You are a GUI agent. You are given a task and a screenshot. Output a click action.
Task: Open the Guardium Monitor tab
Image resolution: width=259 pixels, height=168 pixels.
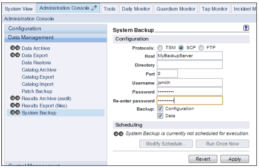176,9
